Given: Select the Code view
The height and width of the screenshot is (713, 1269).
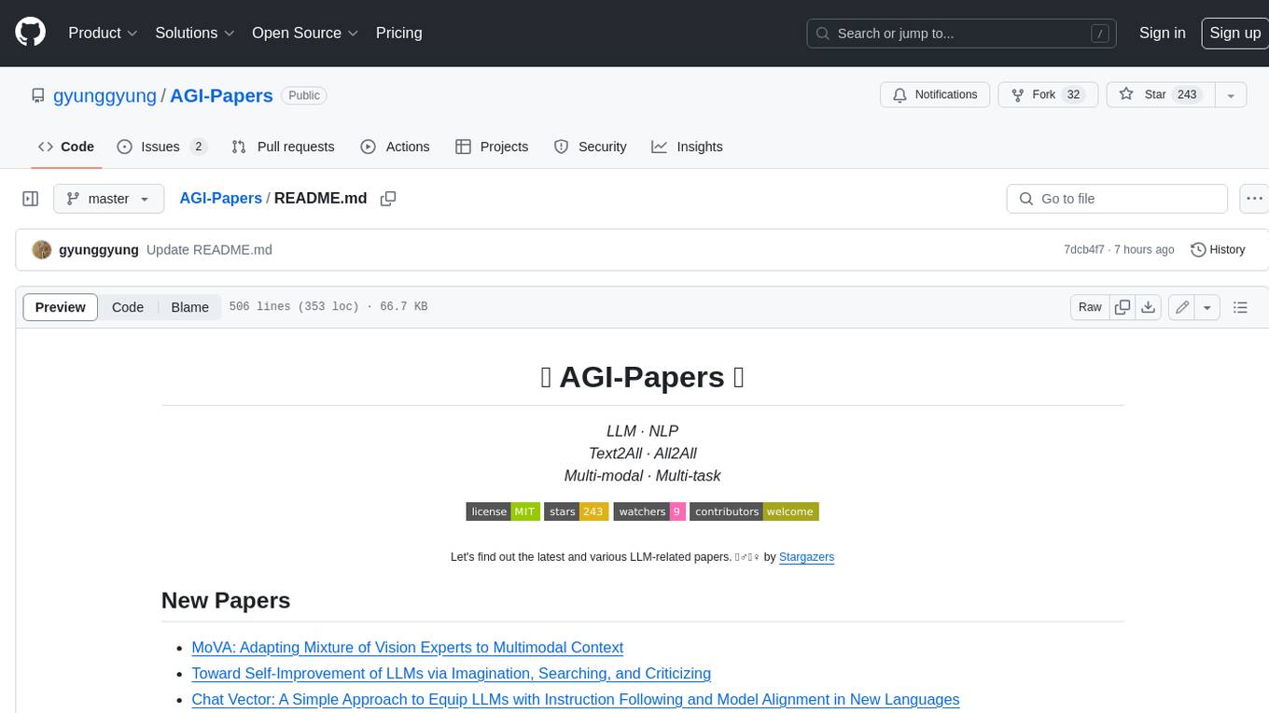Looking at the screenshot, I should click(x=128, y=307).
